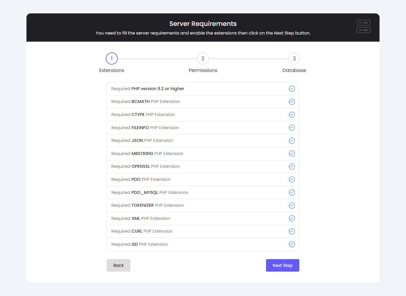This screenshot has height=296, width=406.
Task: Click the CTYPE extension check icon
Action: [x=292, y=115]
